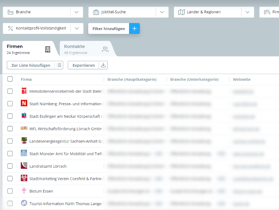The width and height of the screenshot is (279, 210).
Task: Click the download icon next to Exportieren
Action: coord(103,65)
